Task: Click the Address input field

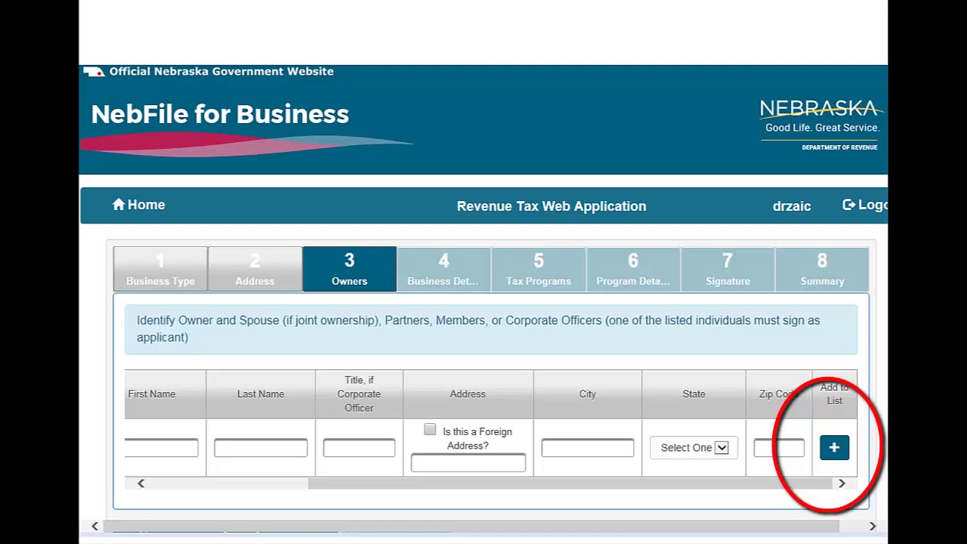Action: pyautogui.click(x=468, y=462)
